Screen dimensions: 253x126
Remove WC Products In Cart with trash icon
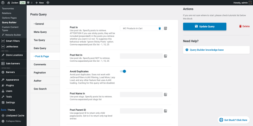point(159,29)
